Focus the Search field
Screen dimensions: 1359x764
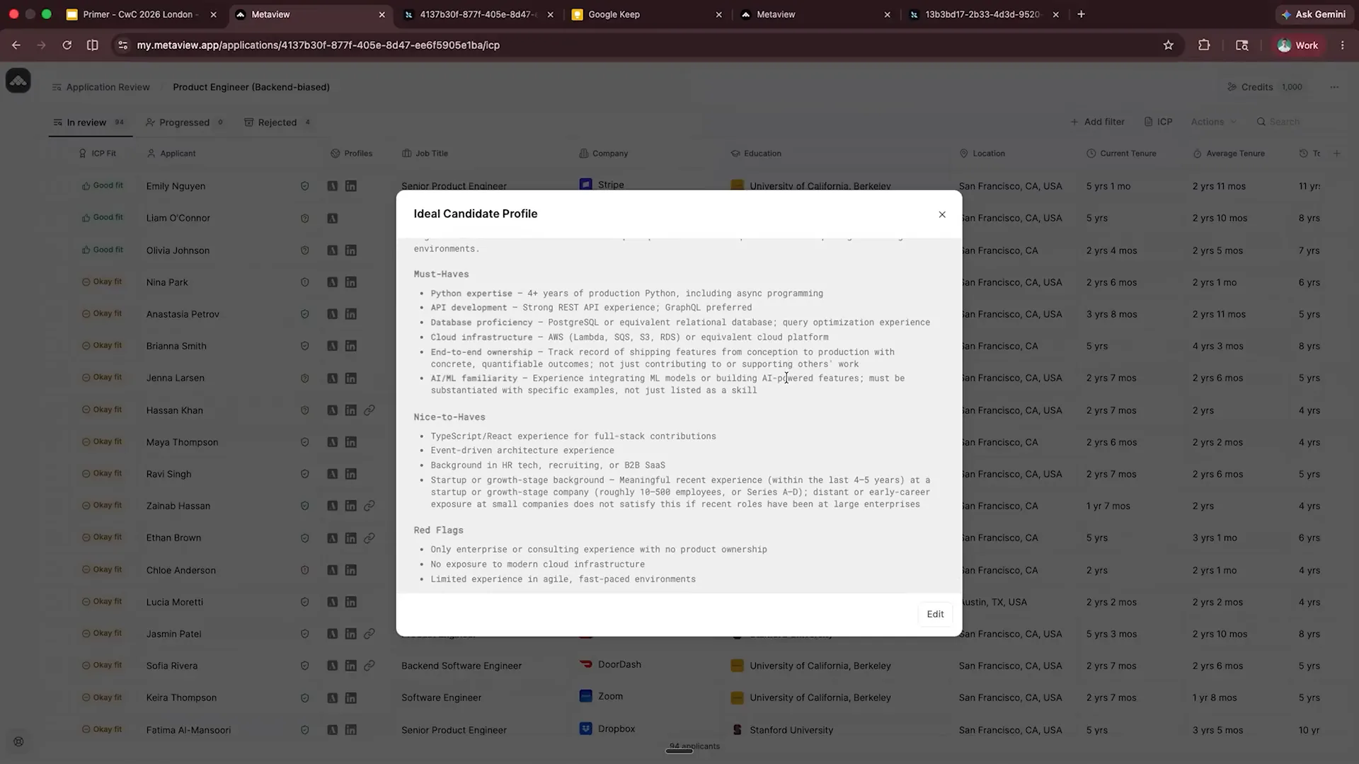(x=1284, y=122)
